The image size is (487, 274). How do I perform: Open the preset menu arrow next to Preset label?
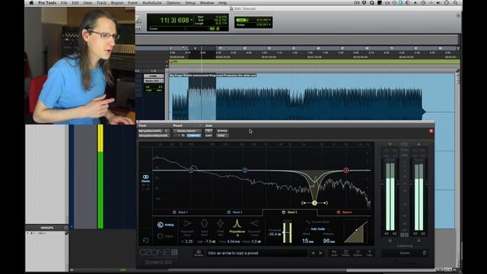[x=200, y=126]
